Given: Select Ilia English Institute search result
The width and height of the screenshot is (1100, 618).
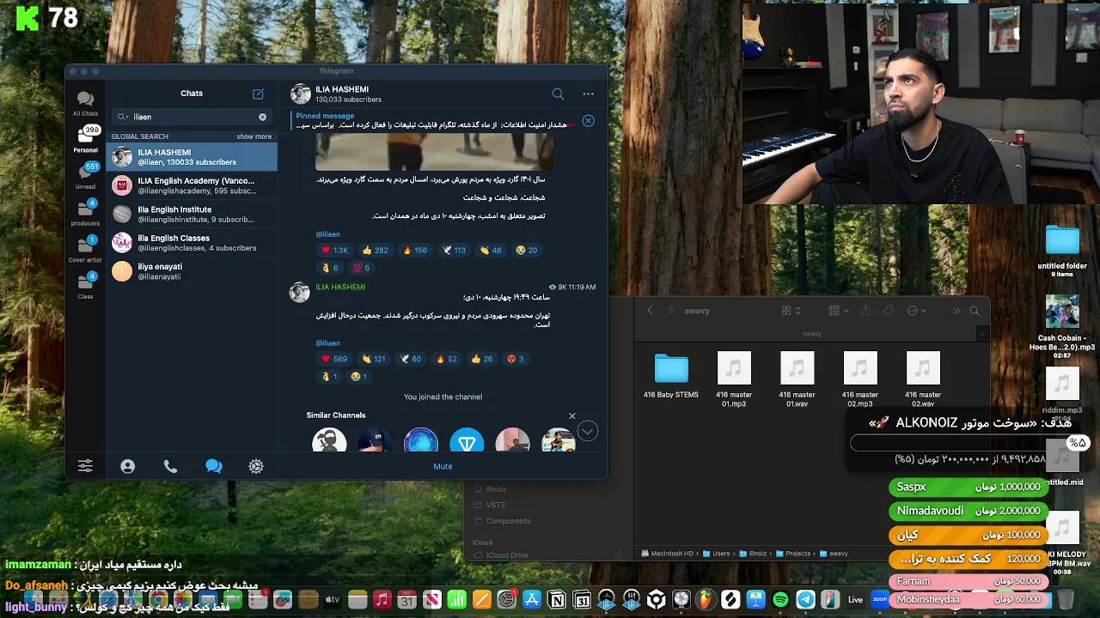Looking at the screenshot, I should (x=192, y=214).
